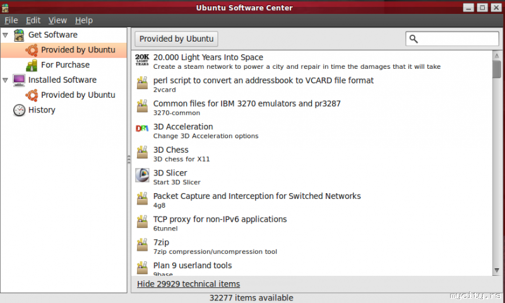Click the 7zip package icon
This screenshot has width=505, height=303.
point(142,245)
